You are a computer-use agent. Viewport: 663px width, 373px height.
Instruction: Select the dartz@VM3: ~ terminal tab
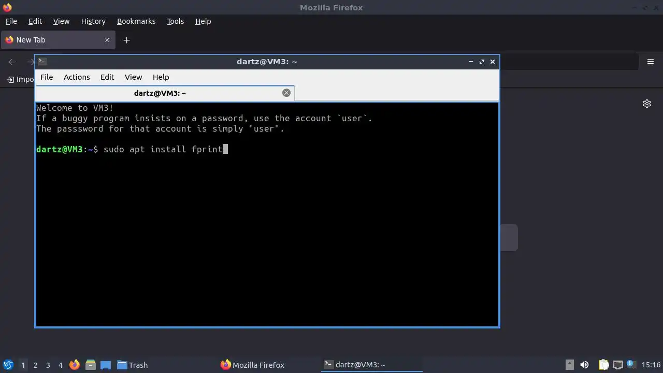tap(165, 93)
